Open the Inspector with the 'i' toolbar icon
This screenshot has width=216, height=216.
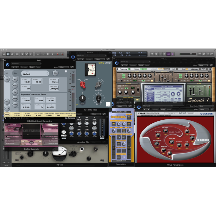tap(8, 54)
